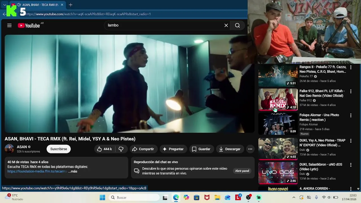Open 'DUKI, Salastkbron - uNO dOS' title
This screenshot has width=361, height=203.
tap(321, 167)
